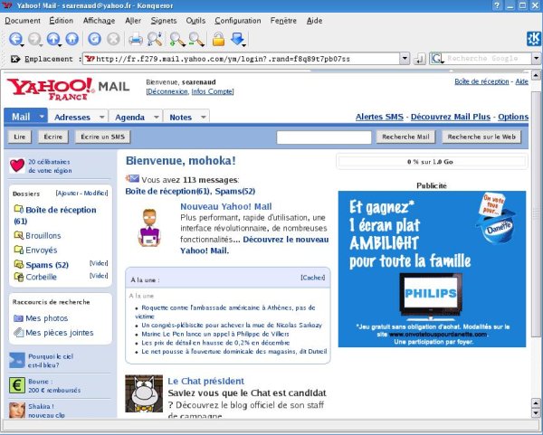Click the greyed Forward arrow icon
The image size is (543, 435).
(x=34, y=39)
